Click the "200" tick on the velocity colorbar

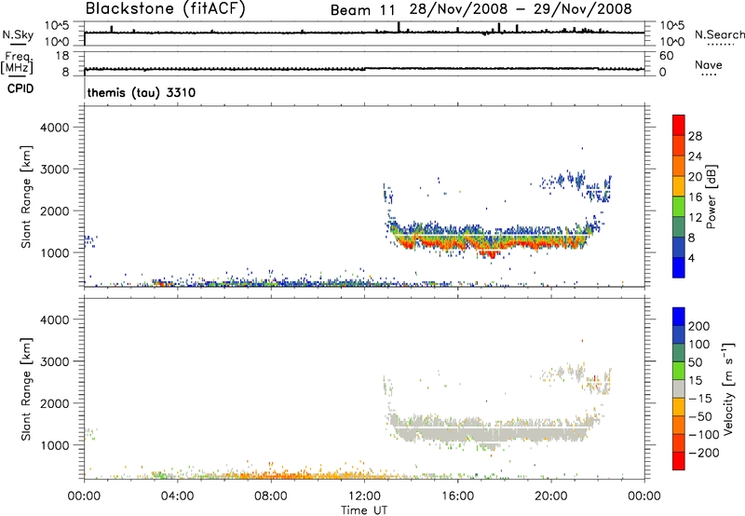[699, 326]
